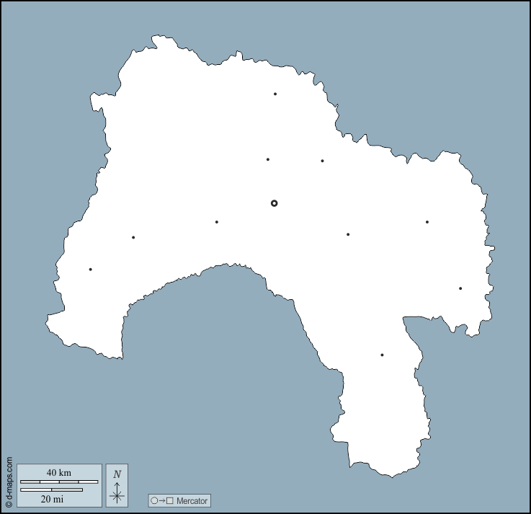Click the miles scale bar graphic
This screenshot has height=514, width=531.
[x=51, y=489]
